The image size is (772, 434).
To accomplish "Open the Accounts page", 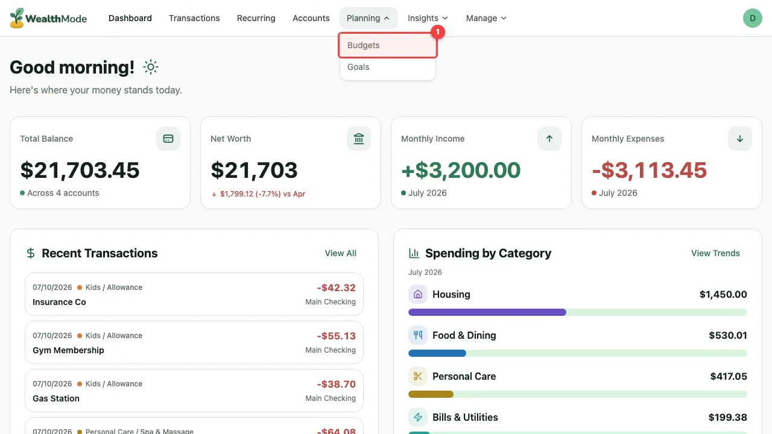I will 311,18.
